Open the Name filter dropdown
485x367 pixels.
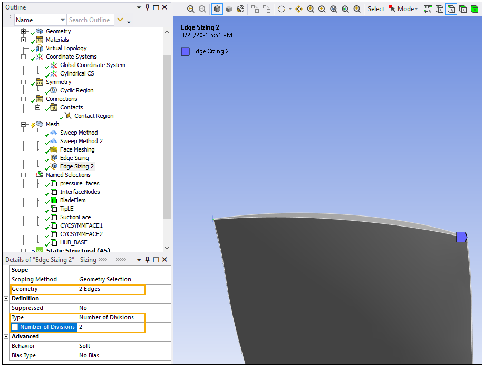coord(63,20)
